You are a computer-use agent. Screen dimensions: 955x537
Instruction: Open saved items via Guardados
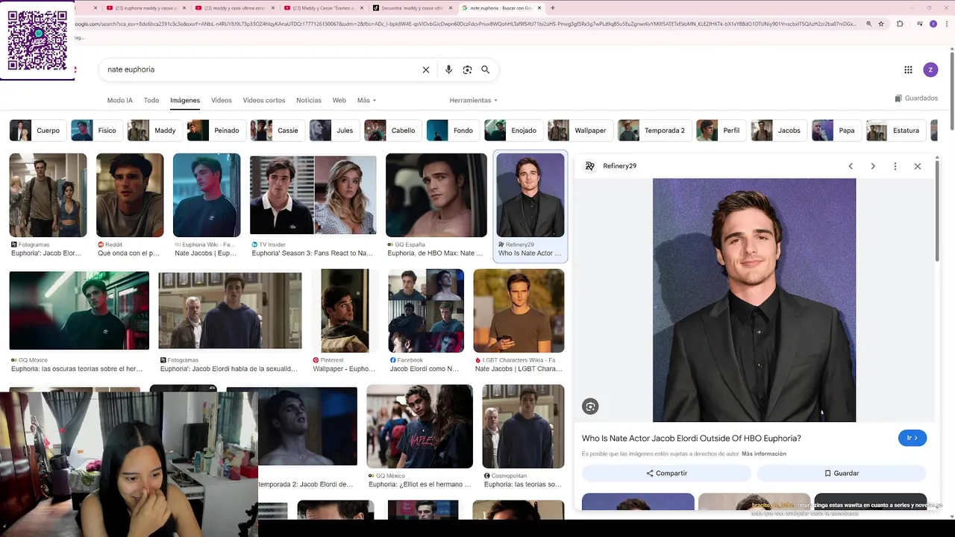916,98
